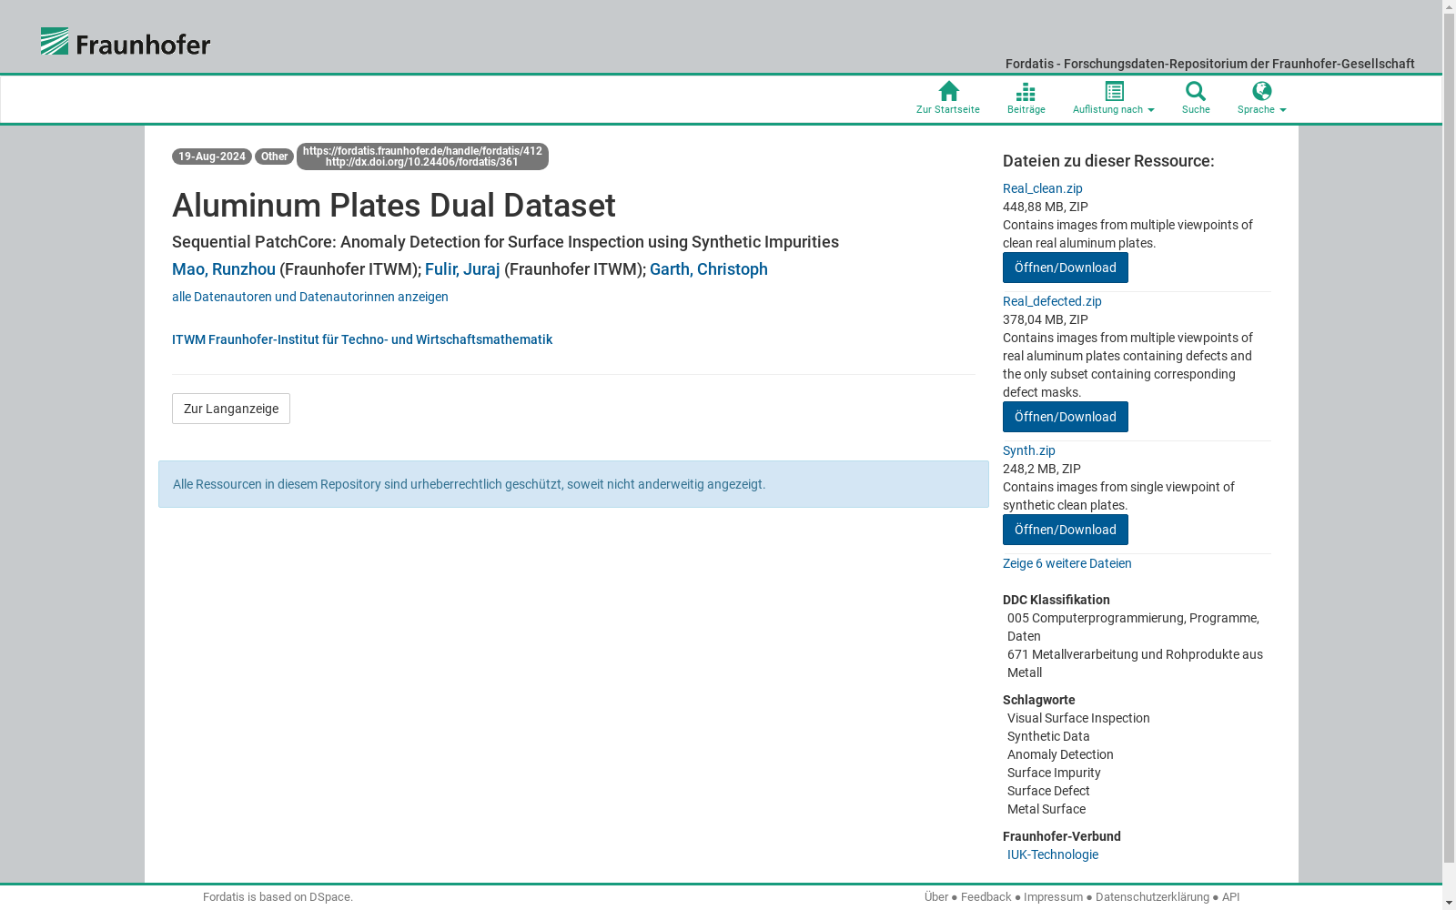Click keyword Visual Surface Inspection
The height and width of the screenshot is (910, 1456).
(x=1078, y=718)
